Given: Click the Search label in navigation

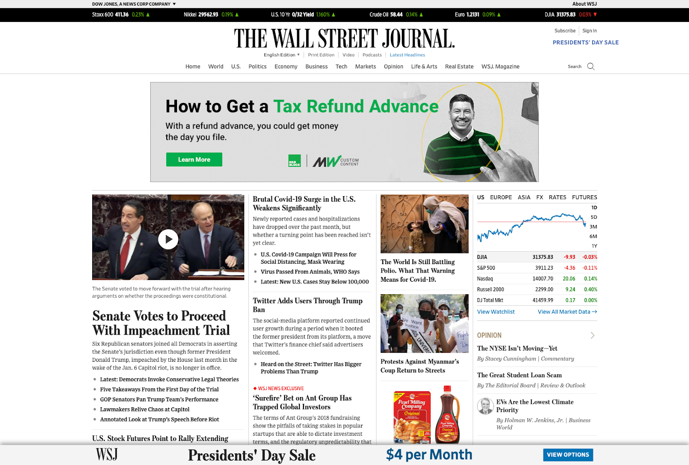Looking at the screenshot, I should click(x=574, y=67).
